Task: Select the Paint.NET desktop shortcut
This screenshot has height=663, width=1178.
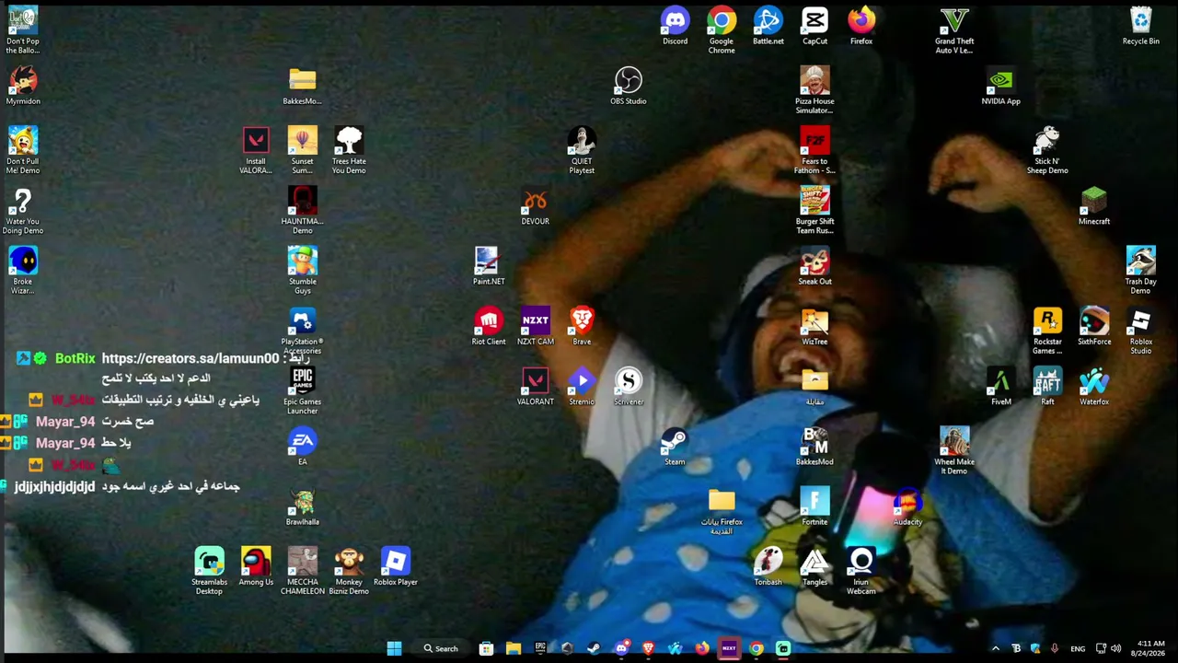Action: [489, 266]
